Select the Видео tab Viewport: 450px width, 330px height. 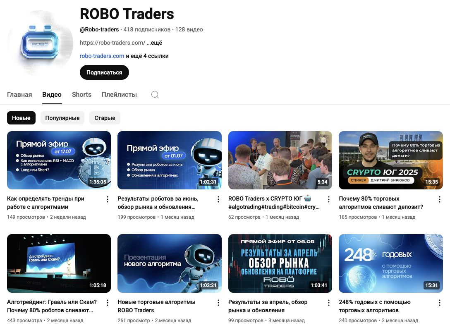click(x=52, y=94)
